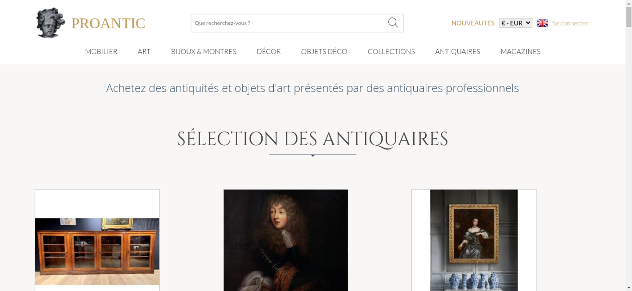Image resolution: width=632 pixels, height=291 pixels.
Task: Click the Se connecter link
Action: point(570,23)
